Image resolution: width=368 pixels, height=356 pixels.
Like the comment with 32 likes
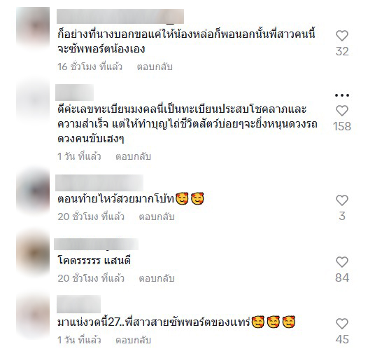coord(342,36)
